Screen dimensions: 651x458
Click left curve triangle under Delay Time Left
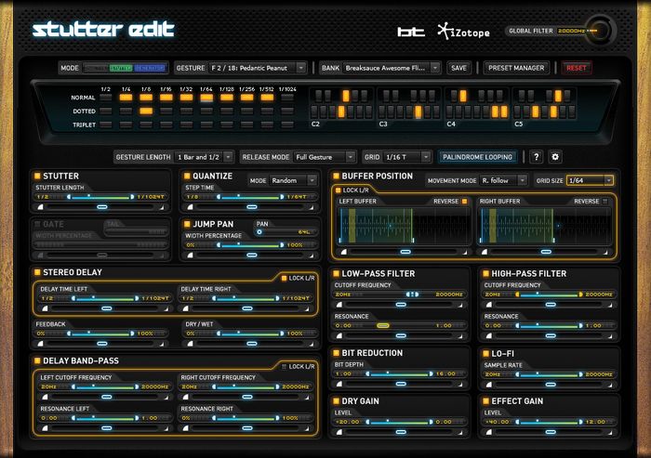[46, 308]
